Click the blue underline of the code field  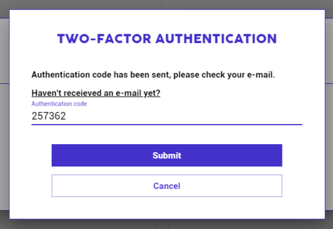(167, 125)
